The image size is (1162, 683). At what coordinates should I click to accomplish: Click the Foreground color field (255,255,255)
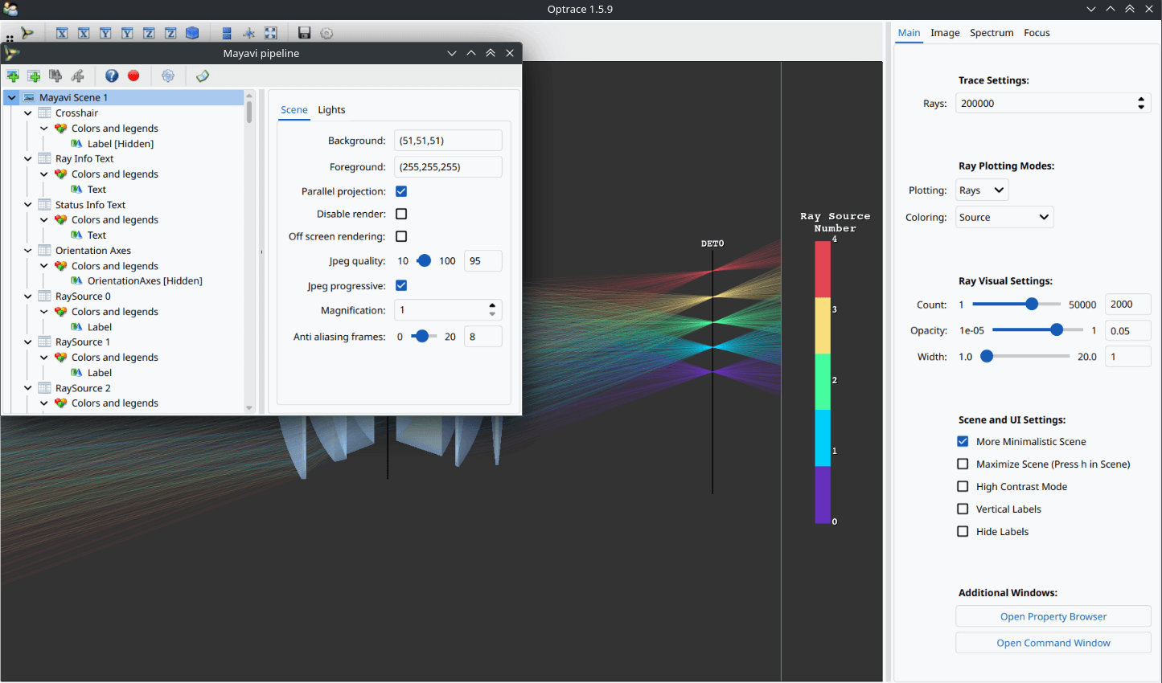coord(448,167)
